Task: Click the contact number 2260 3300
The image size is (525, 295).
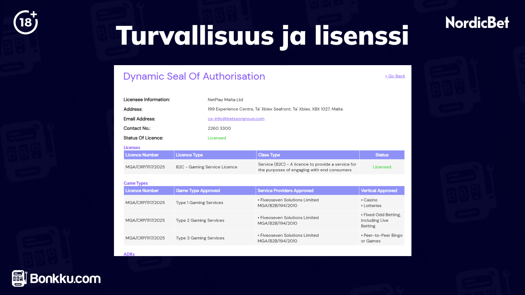Action: pos(219,128)
